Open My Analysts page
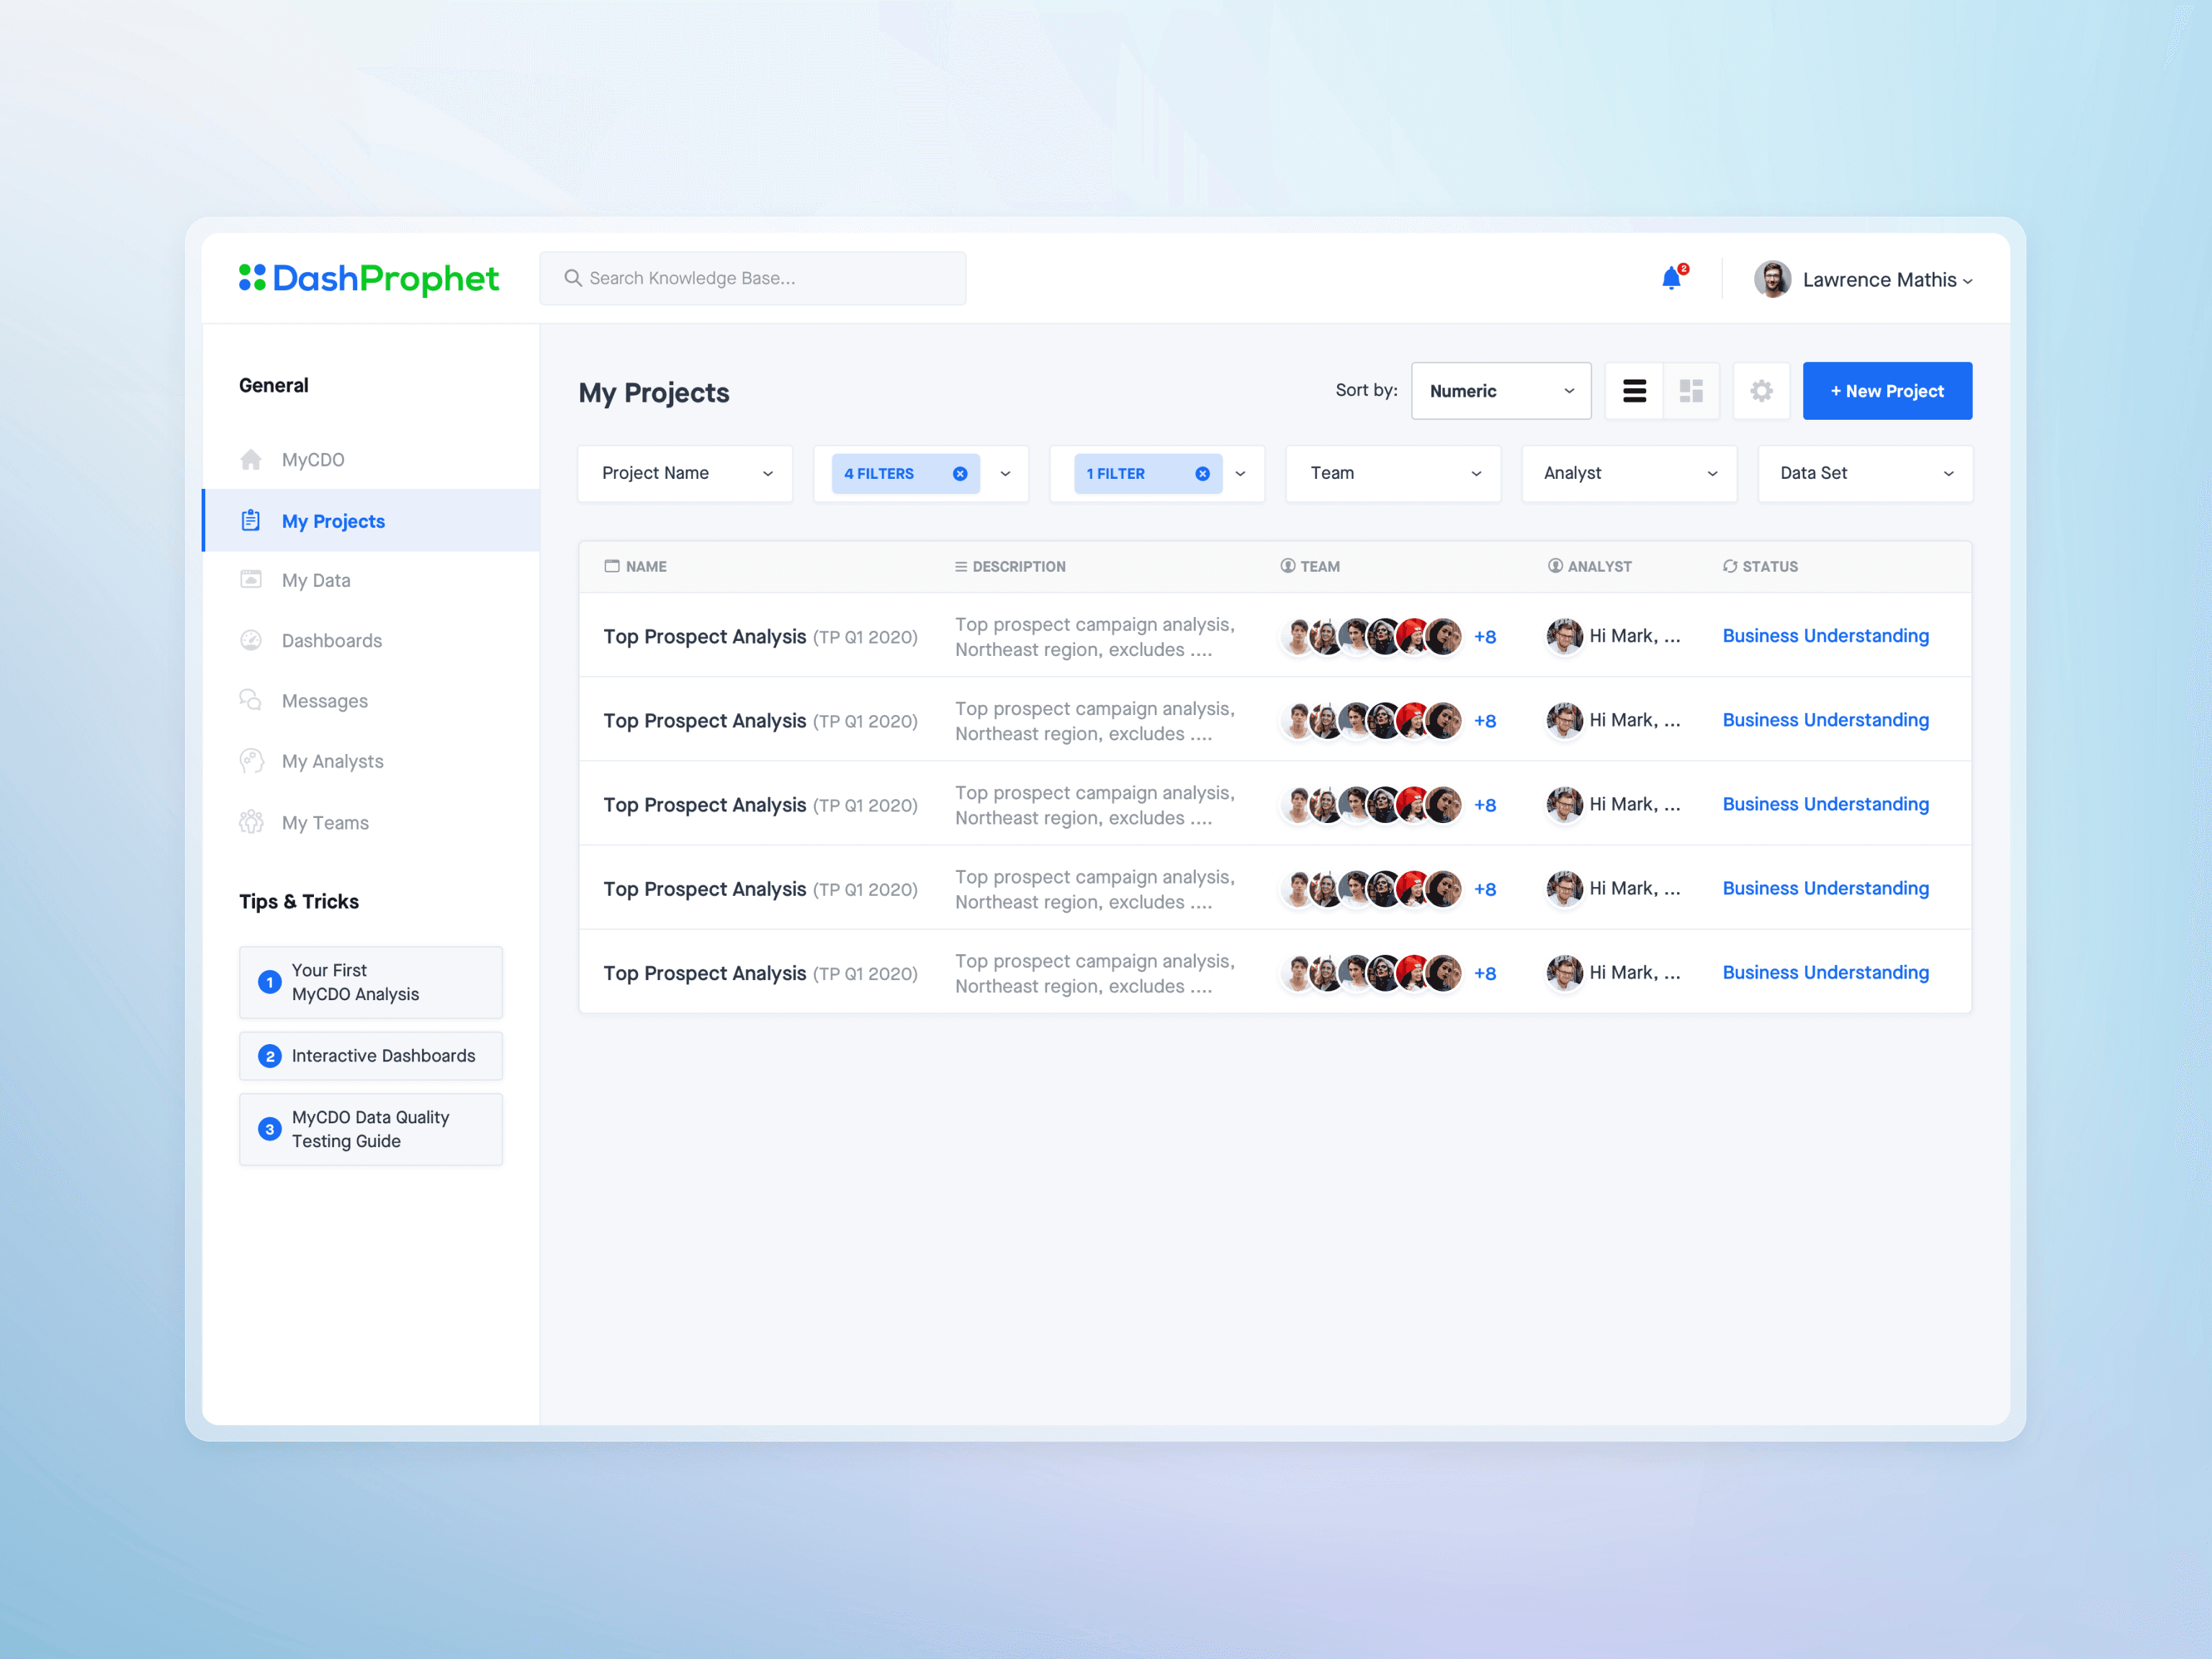2212x1659 pixels. pos(332,762)
